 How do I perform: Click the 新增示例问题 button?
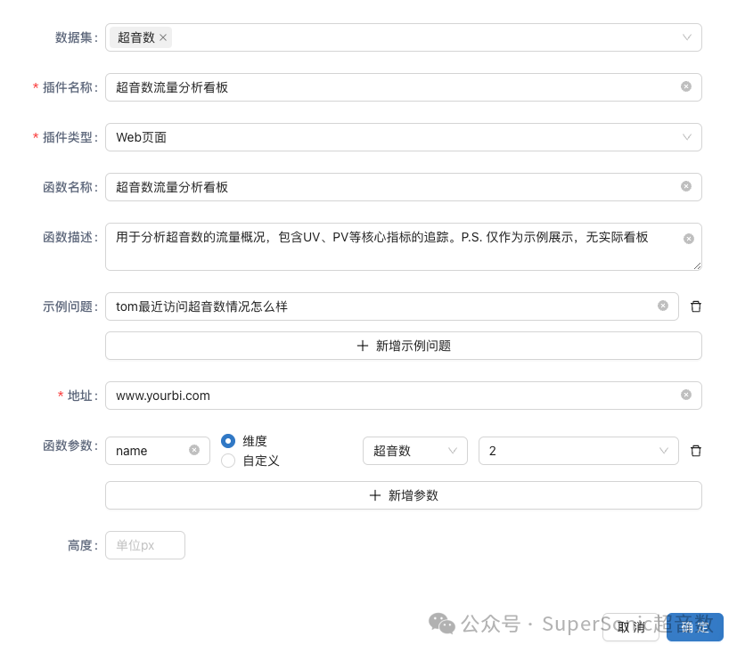[x=403, y=346]
